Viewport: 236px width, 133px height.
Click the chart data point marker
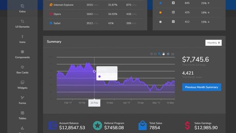94,71
